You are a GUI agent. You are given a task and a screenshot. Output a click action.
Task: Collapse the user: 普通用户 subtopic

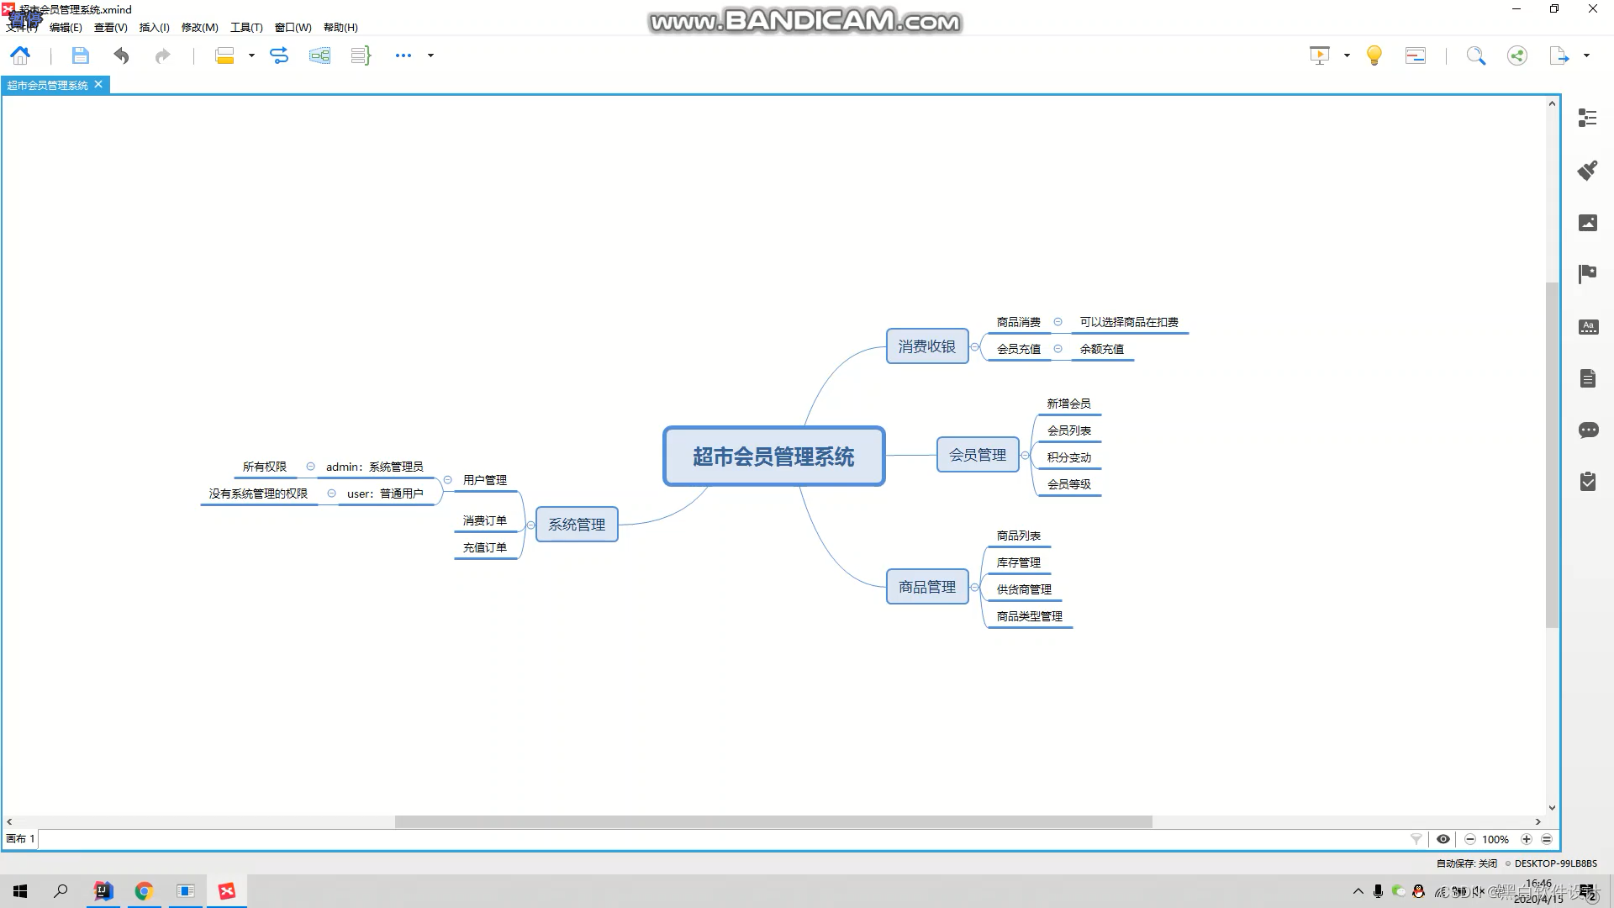331,493
